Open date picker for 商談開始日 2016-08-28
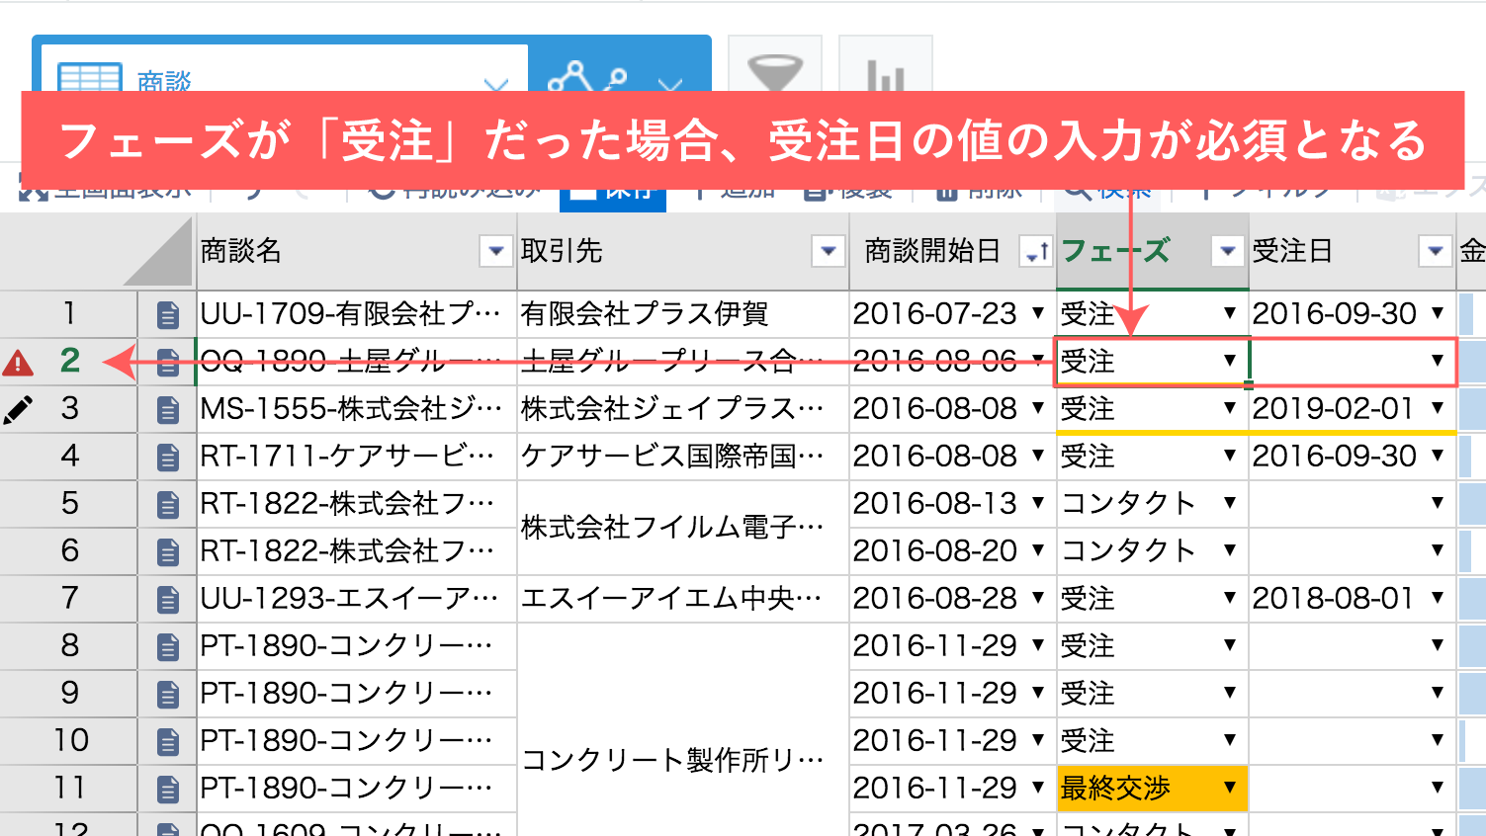This screenshot has width=1486, height=836. pos(1038,598)
